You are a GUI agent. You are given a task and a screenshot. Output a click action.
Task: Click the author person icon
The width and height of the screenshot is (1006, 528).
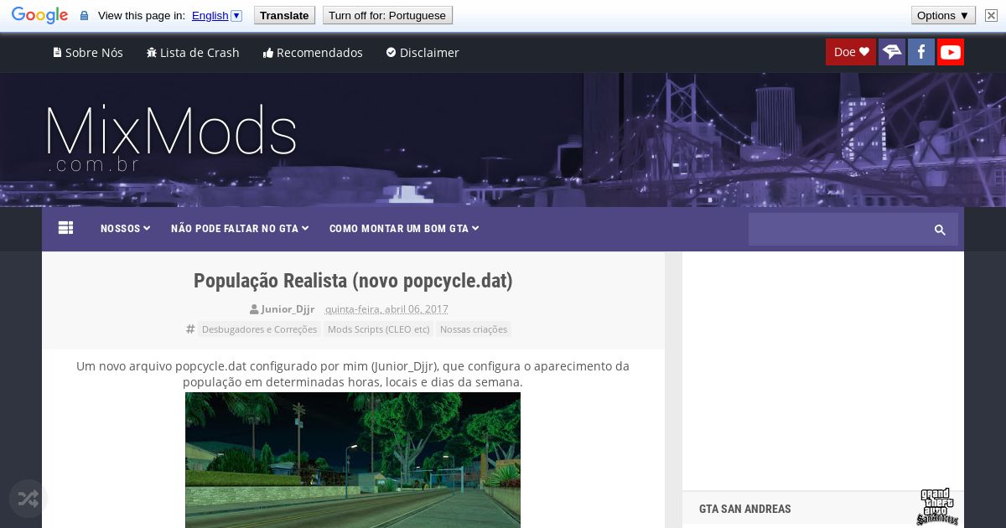(254, 309)
